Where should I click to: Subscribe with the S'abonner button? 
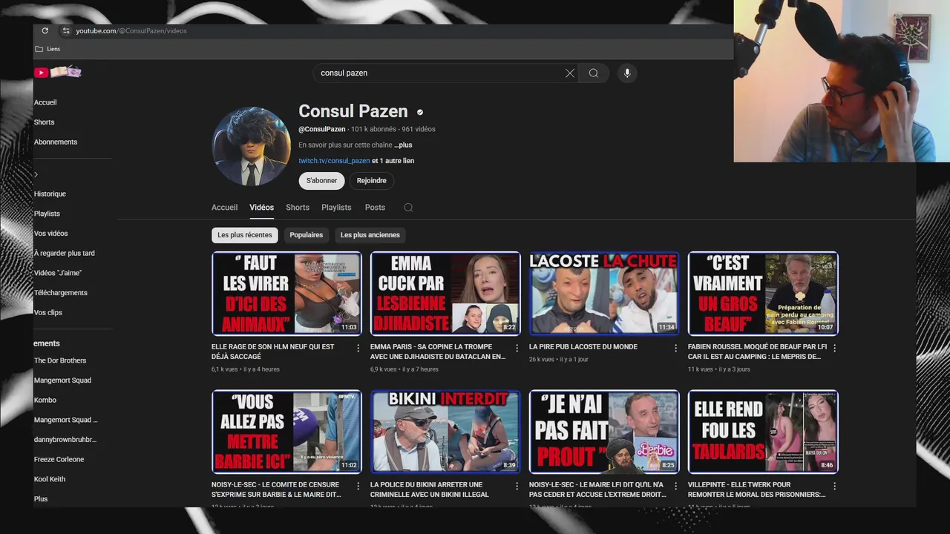coord(322,181)
